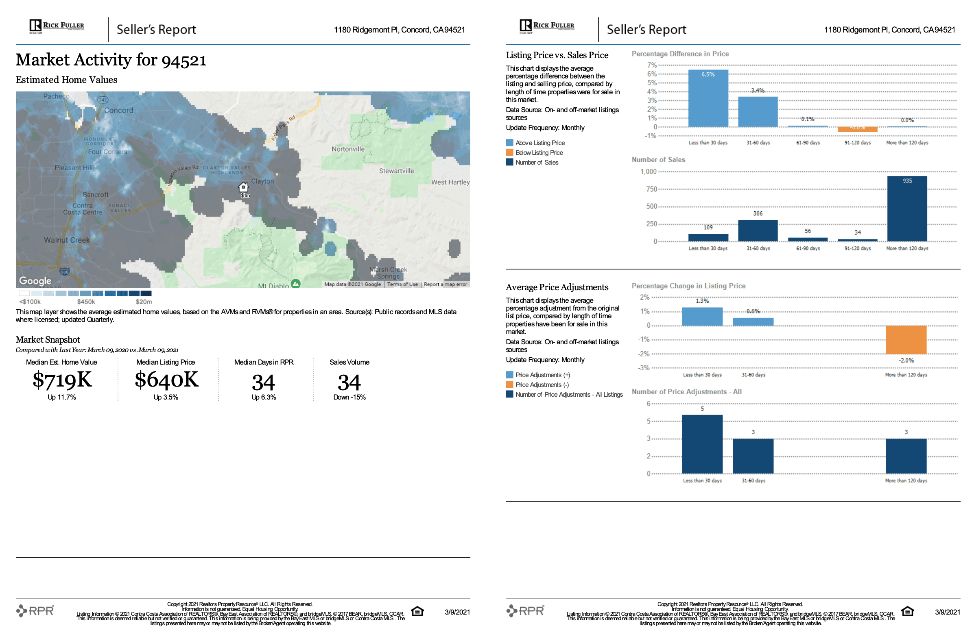Click Equal Housing icon in right footer
This screenshot has height=630, width=974.
pos(907,611)
